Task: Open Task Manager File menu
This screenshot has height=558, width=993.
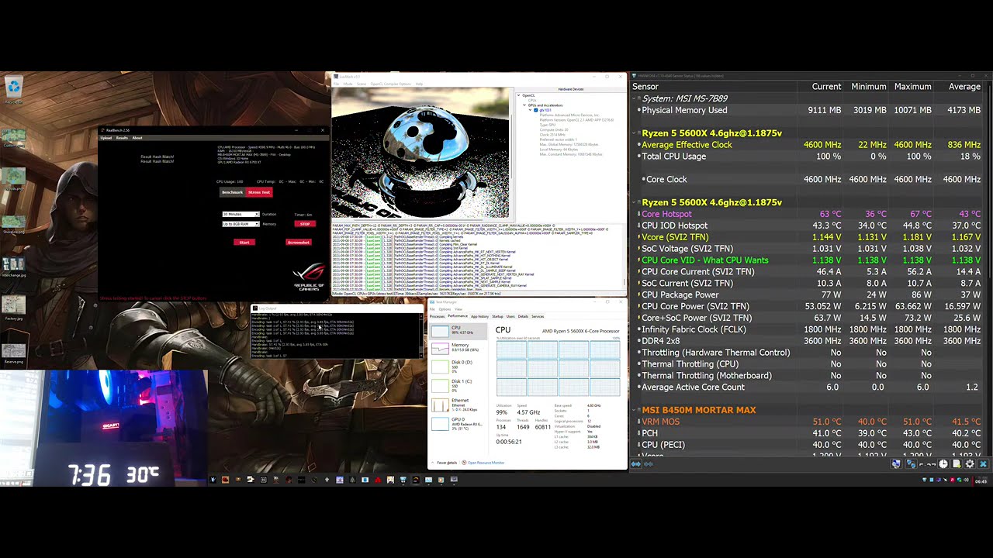Action: pyautogui.click(x=432, y=309)
